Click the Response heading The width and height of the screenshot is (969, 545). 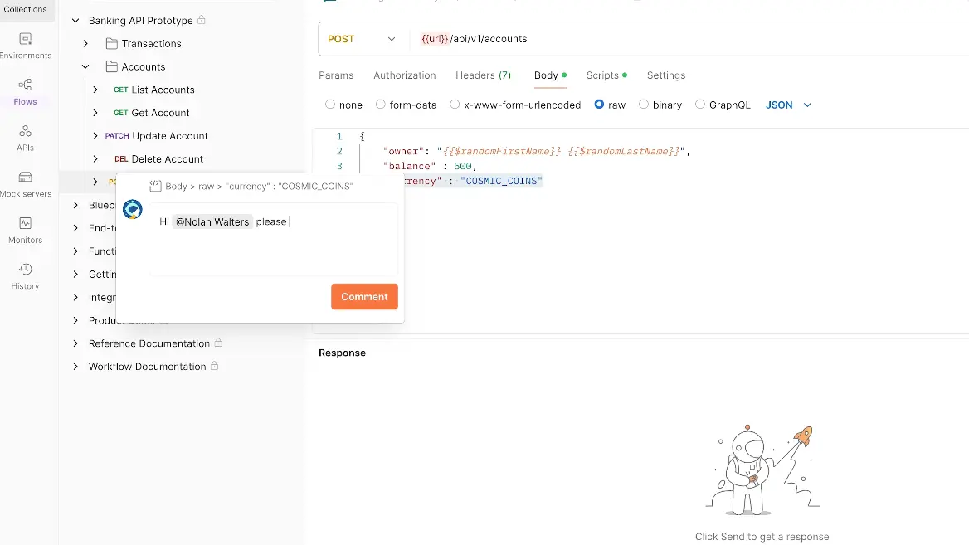[x=343, y=353]
